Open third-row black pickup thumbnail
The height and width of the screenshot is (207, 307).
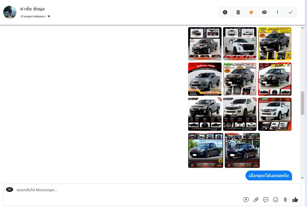[205, 114]
